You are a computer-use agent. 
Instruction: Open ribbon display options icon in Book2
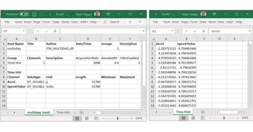coord(108,14)
